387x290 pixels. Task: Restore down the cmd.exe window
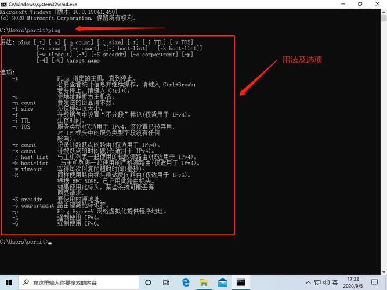(360, 4)
